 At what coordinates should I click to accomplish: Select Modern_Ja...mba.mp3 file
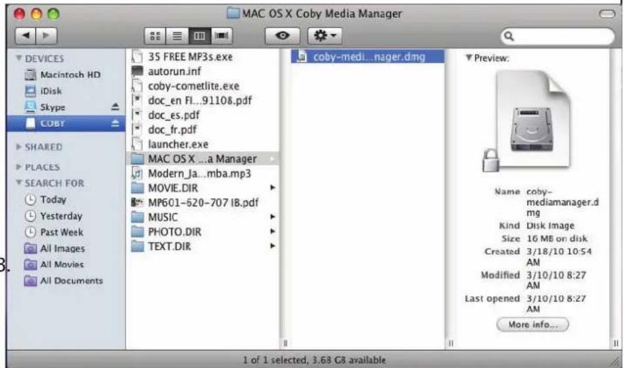203,174
